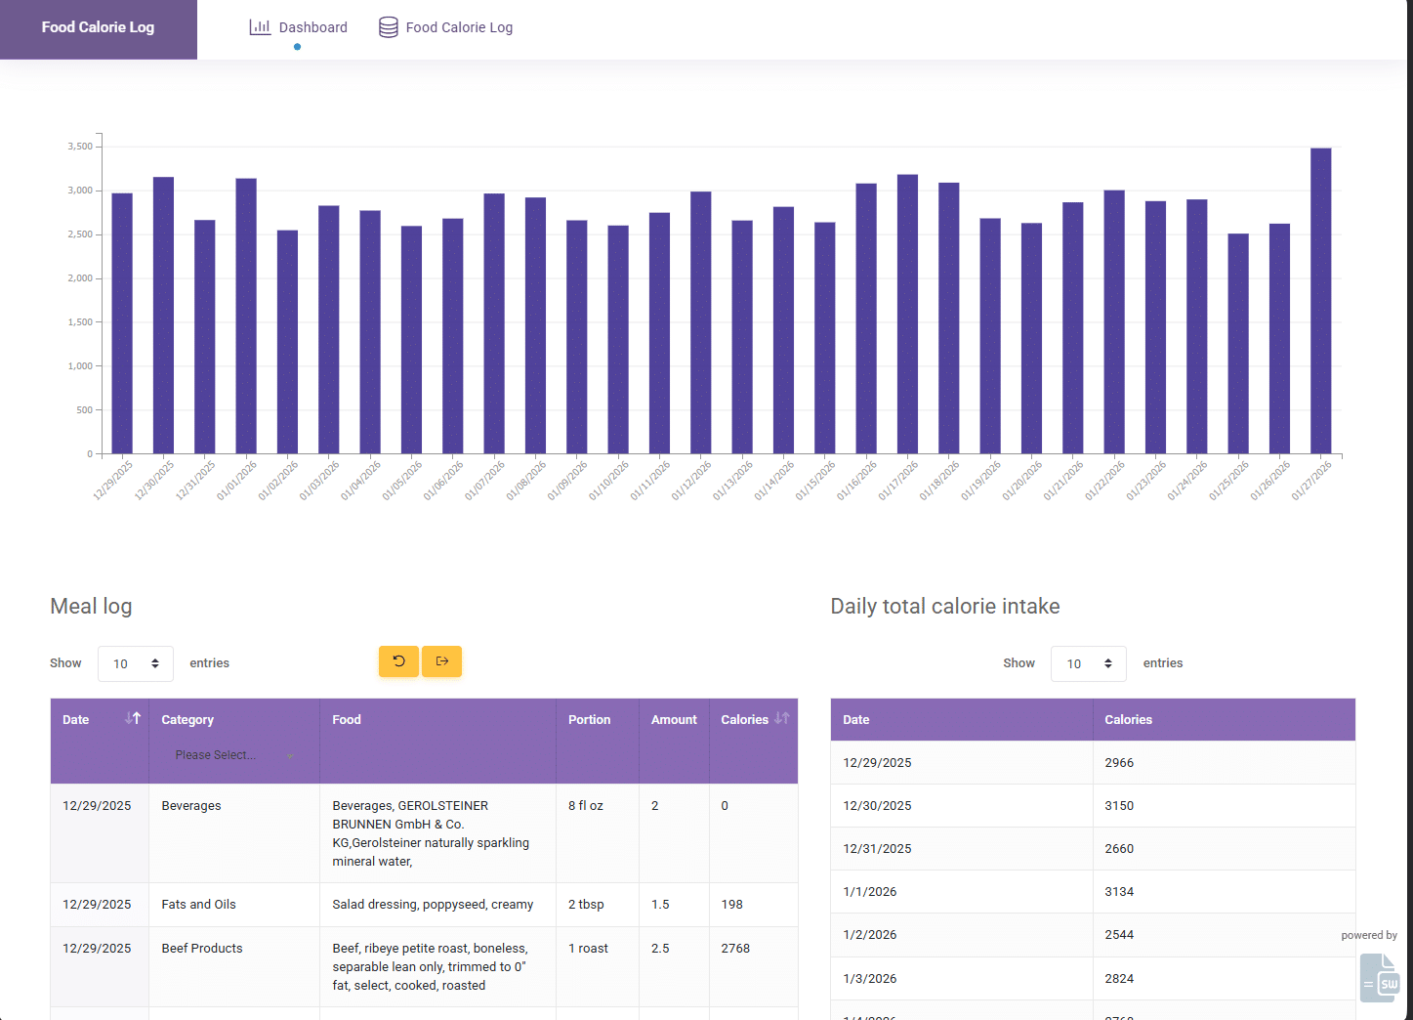
Task: Open Daily total entries count dropdown
Action: pos(1088,663)
